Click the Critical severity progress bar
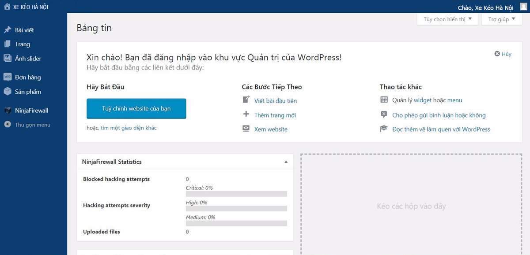The height and width of the screenshot is (255, 530). coord(236,194)
